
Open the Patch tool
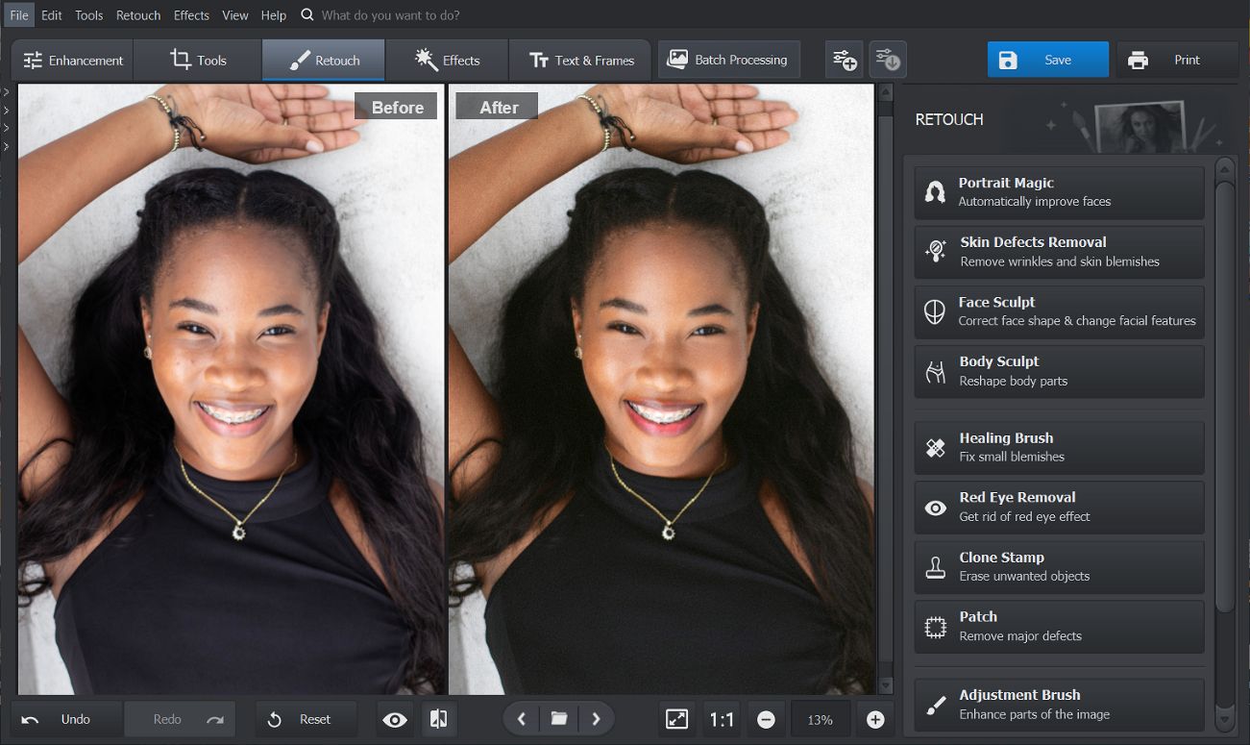click(x=1059, y=626)
